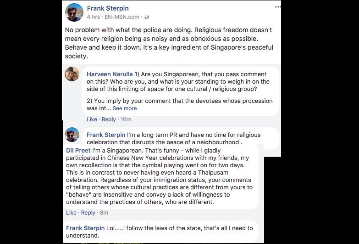This screenshot has width=359, height=244.
Task: Expand comment with See more link
Action: pos(125,108)
